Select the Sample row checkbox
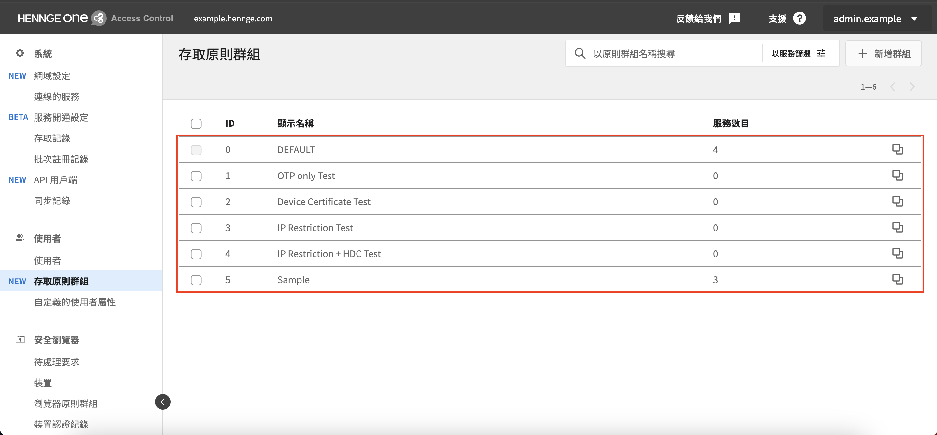 [x=196, y=280]
